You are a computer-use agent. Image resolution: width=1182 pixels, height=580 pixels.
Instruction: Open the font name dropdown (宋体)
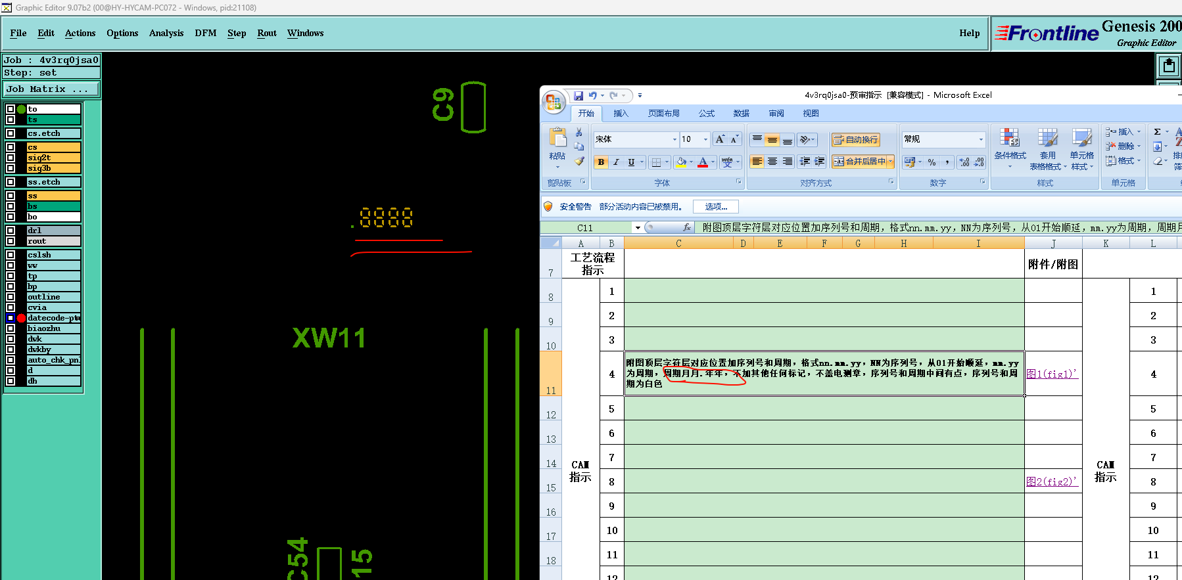[674, 139]
